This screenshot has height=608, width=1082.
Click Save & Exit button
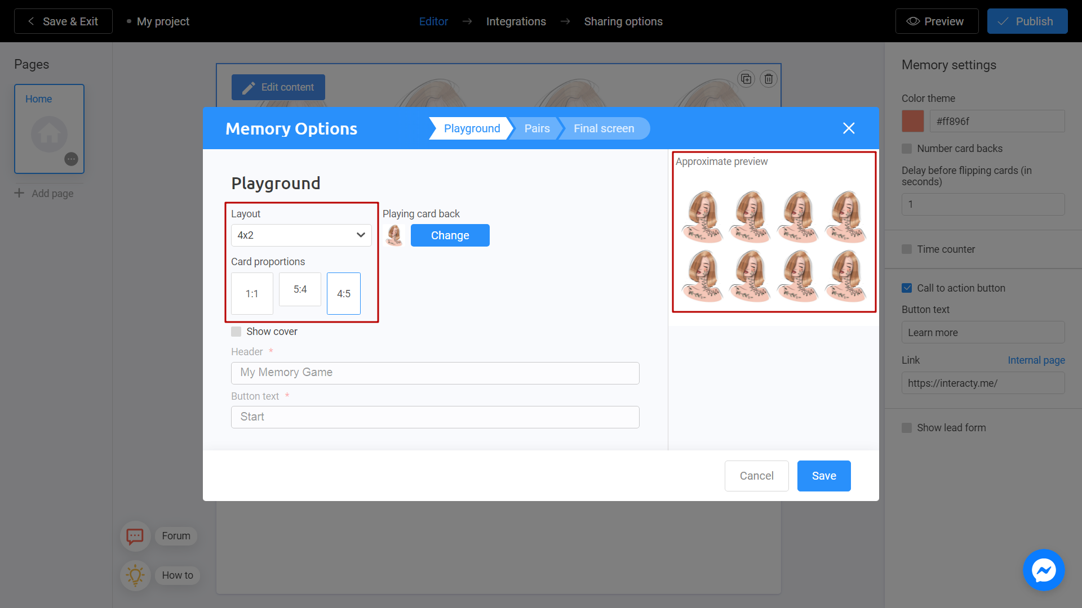pyautogui.click(x=63, y=21)
